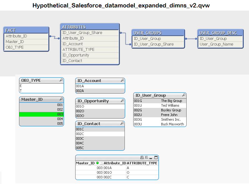Select ID_User_Group field in USER_GROUP_DESC table
Image resolution: width=249 pixels, height=184 pixels.
220,39
